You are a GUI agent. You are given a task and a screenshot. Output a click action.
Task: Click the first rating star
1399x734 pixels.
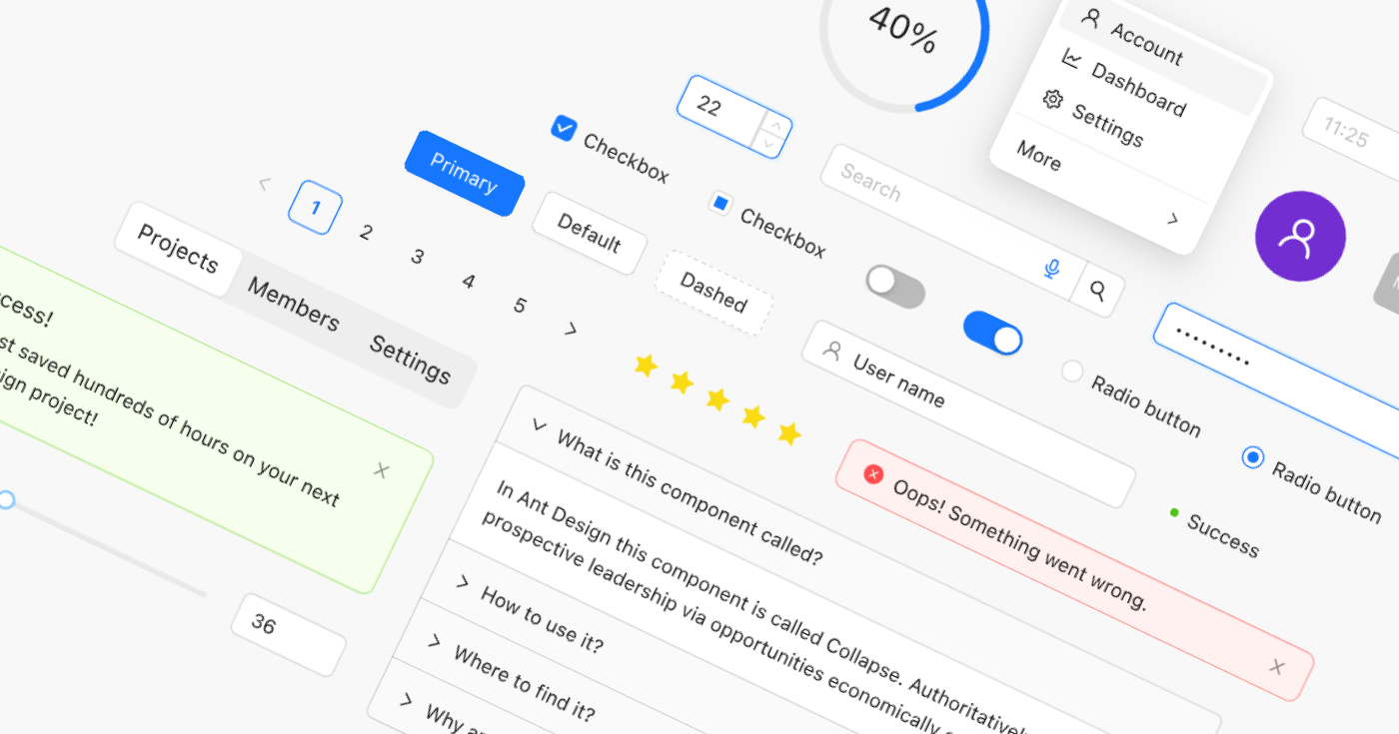(x=647, y=366)
